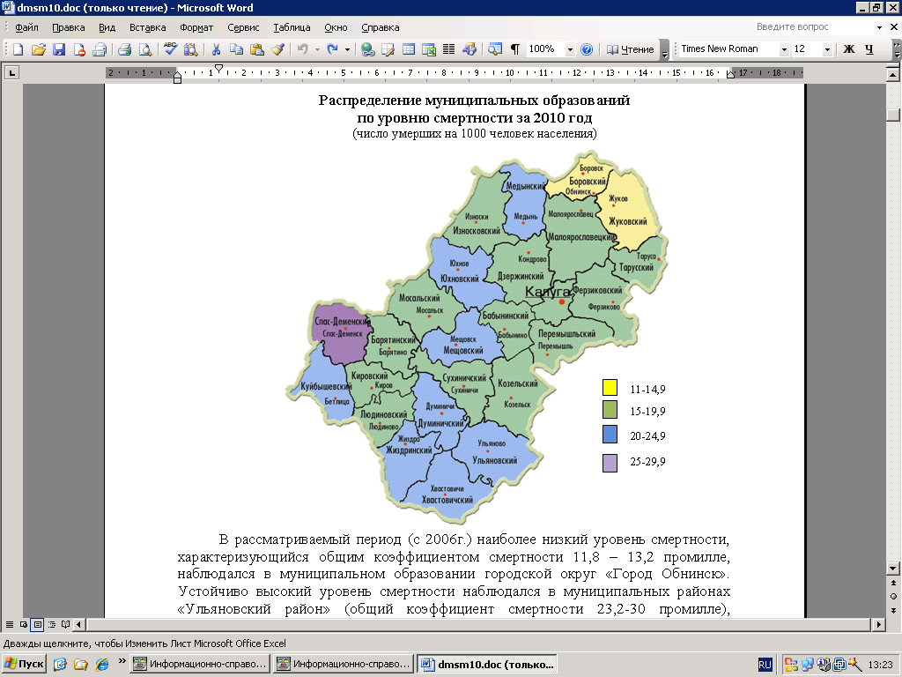Open the Research pane icon

190,49
